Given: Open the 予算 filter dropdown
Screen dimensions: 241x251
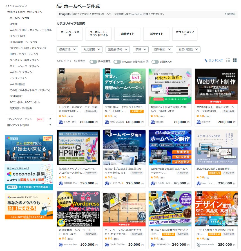Looking at the screenshot, I should click(140, 49).
